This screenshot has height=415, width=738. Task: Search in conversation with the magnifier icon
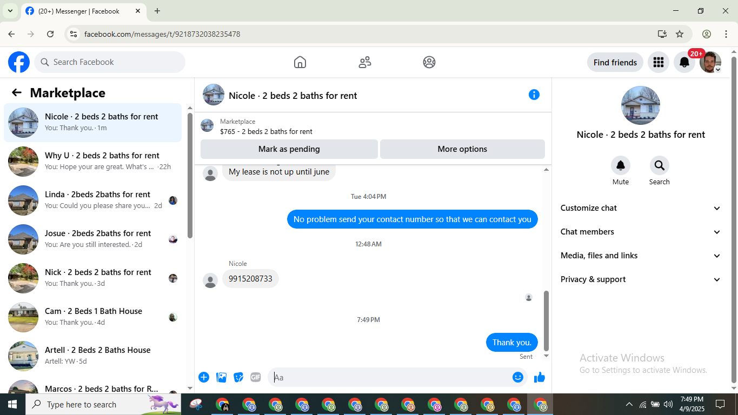(660, 165)
